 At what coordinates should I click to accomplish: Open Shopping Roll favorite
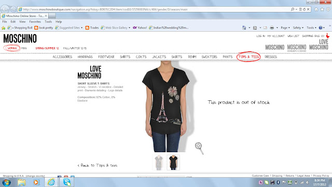click(x=20, y=28)
